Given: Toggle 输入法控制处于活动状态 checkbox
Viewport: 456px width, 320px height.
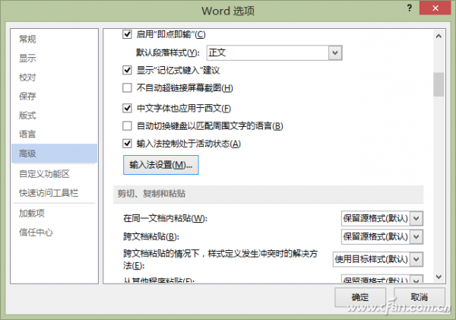Looking at the screenshot, I should point(127,144).
